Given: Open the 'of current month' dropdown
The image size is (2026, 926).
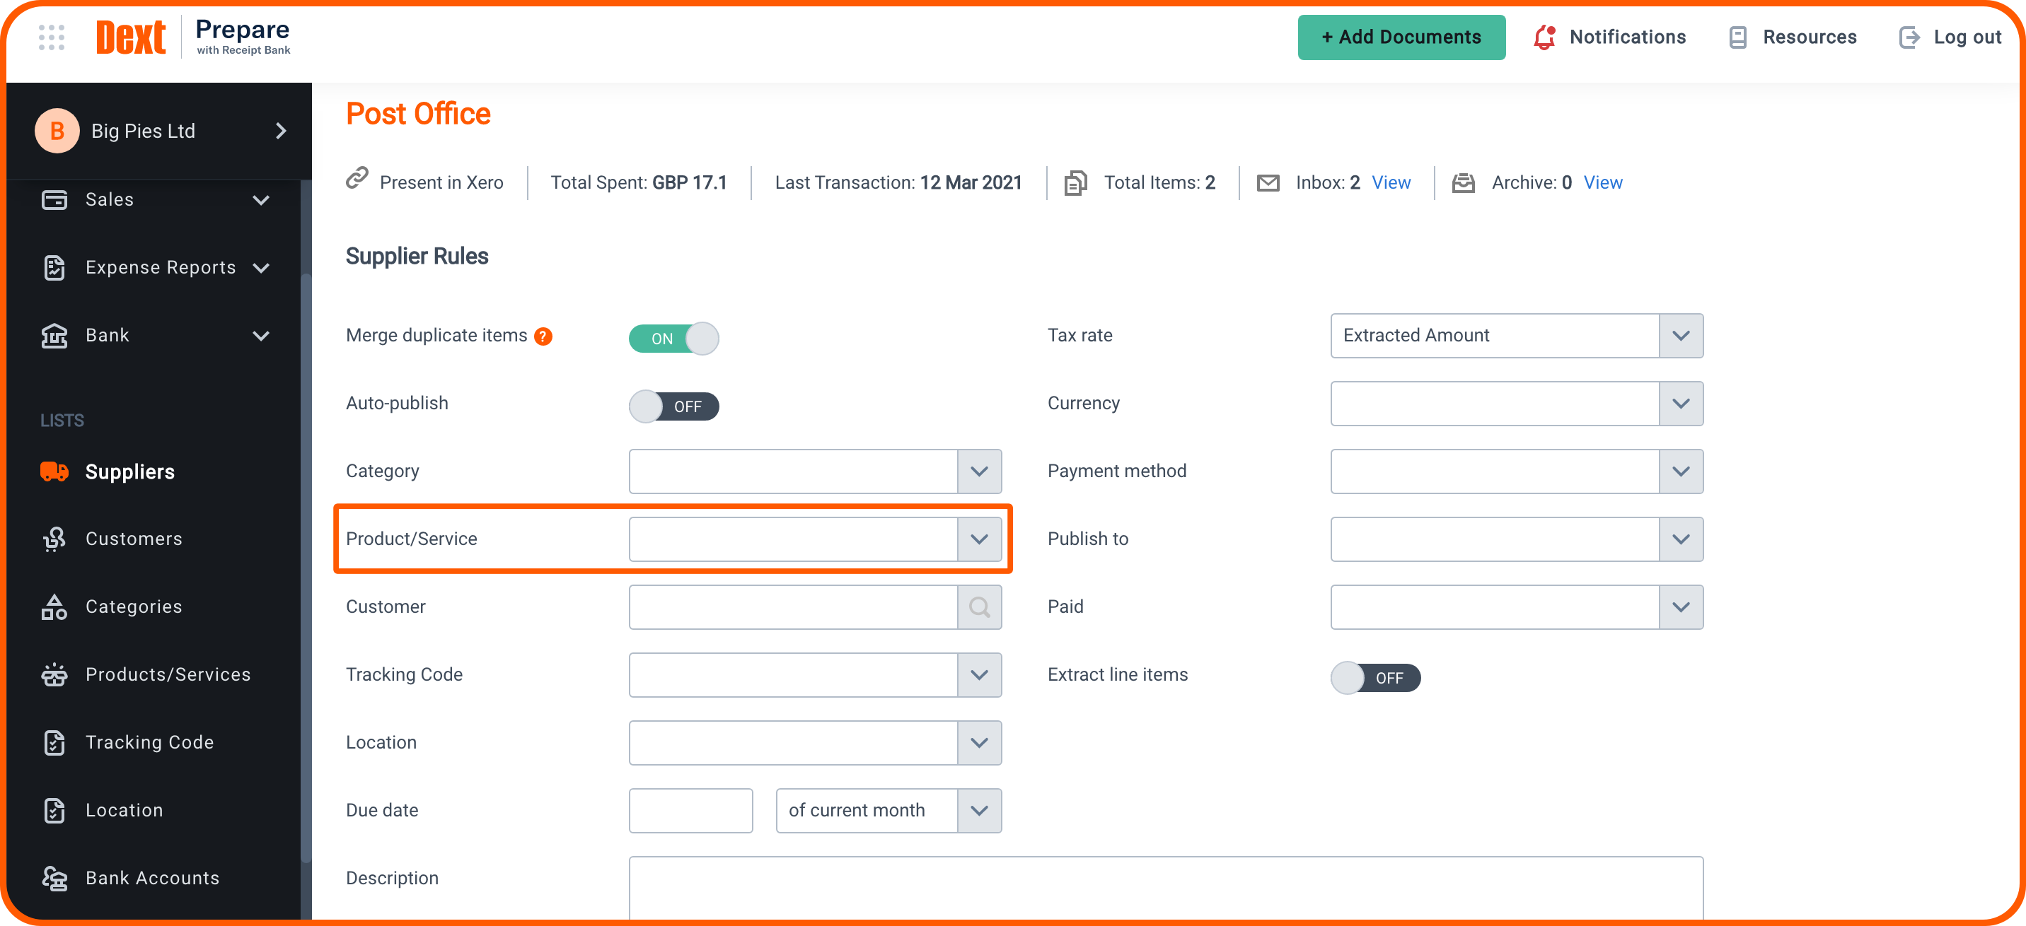Looking at the screenshot, I should click(888, 809).
